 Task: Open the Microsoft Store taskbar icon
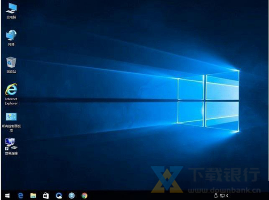tap(46, 196)
